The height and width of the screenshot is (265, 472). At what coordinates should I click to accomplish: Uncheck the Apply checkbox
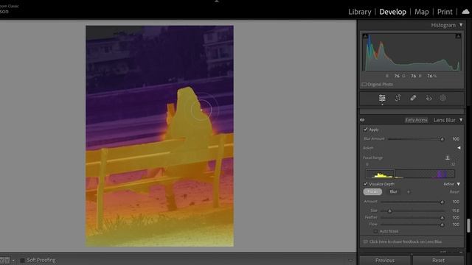click(366, 130)
